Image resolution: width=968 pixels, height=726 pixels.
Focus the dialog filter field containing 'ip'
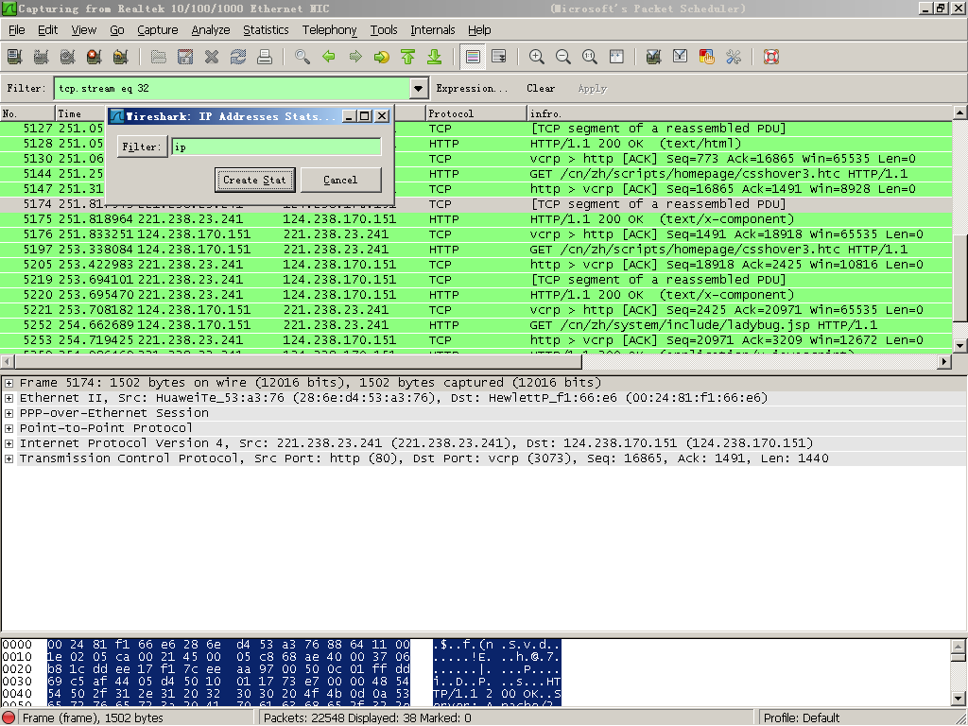click(276, 147)
